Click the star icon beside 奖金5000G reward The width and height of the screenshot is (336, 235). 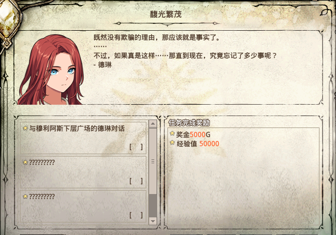pyautogui.click(x=173, y=134)
